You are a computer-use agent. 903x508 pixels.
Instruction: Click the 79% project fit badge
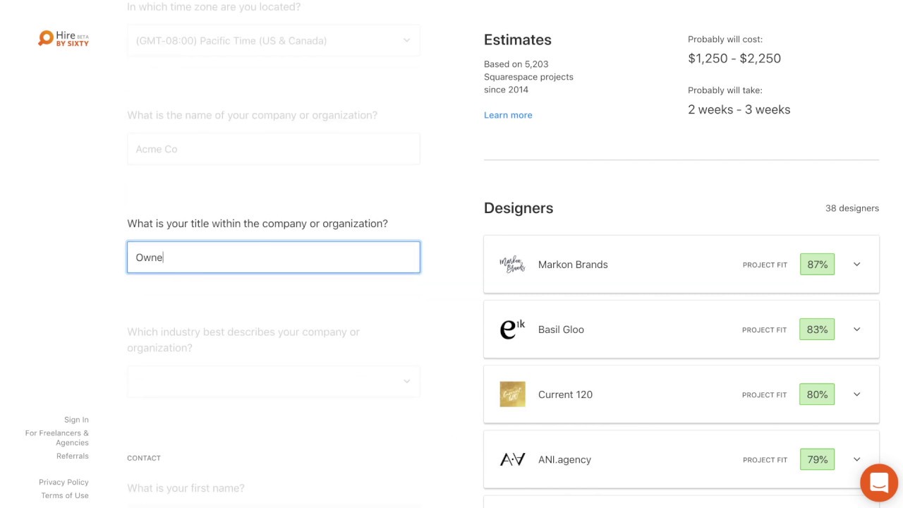coord(817,459)
